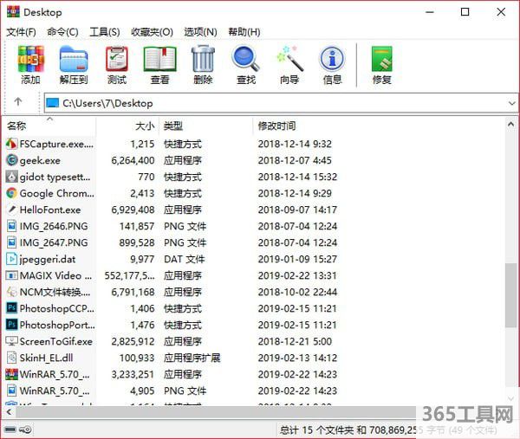Go up one folder with arrow button
Viewport: 520px width, 439px height.
[x=18, y=102]
